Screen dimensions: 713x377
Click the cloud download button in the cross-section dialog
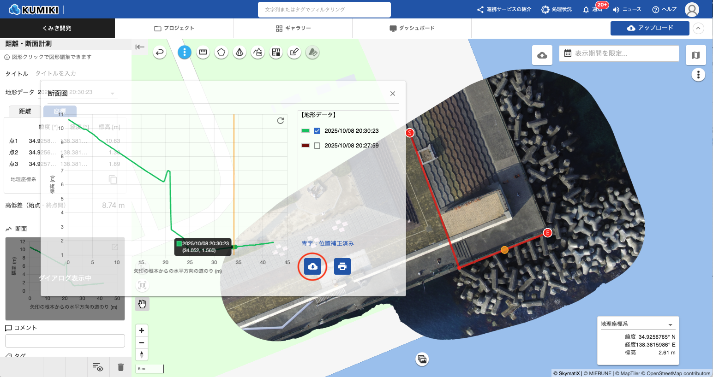[x=312, y=266]
